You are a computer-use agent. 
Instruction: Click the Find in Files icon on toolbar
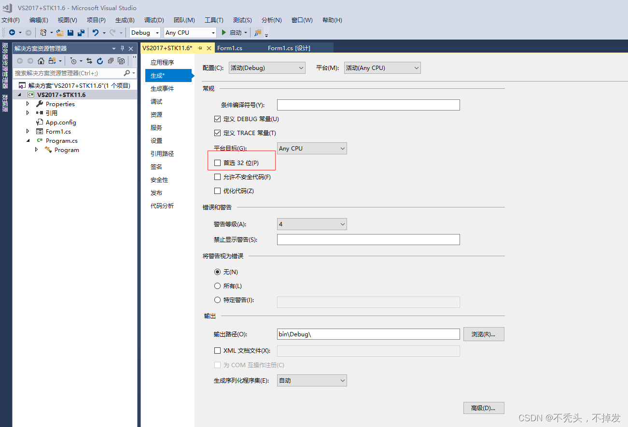coord(258,33)
